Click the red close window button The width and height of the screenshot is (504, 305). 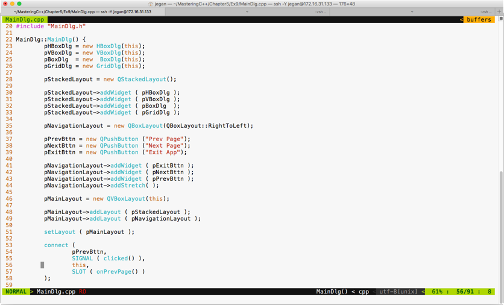click(x=5, y=4)
